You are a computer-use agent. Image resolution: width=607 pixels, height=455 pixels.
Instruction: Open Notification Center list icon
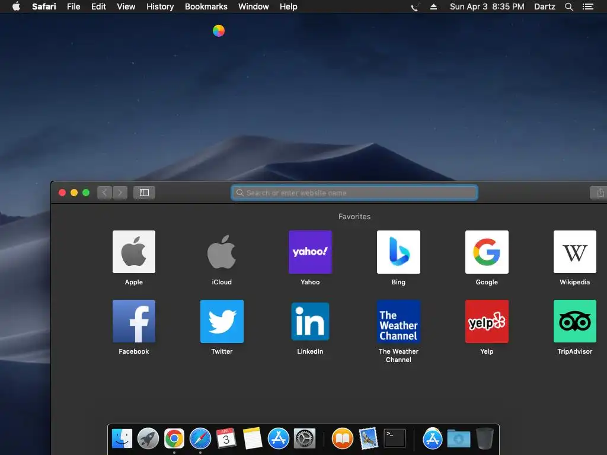[588, 7]
